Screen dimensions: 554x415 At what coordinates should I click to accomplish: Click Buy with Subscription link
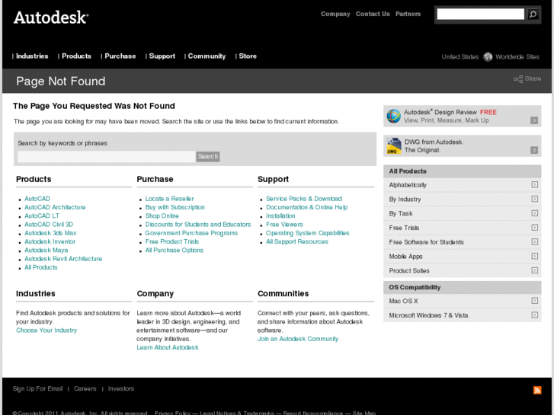pyautogui.click(x=175, y=207)
